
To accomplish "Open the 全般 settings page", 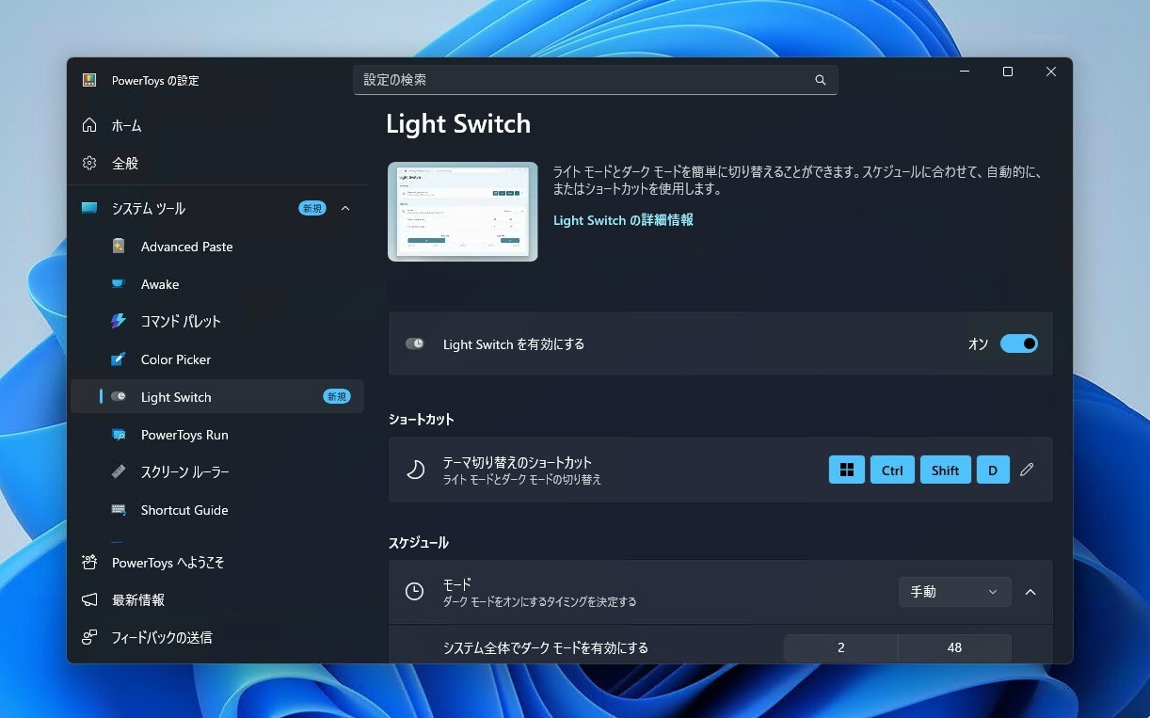I will [217, 163].
